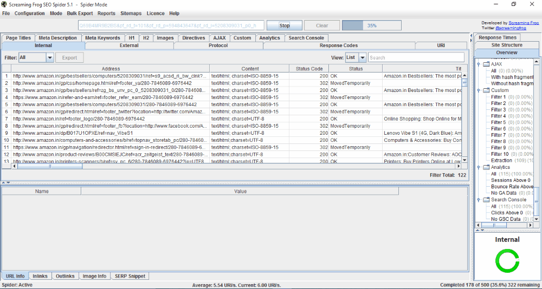Switch to the H2 tab
Viewport: 542px width, 289px height.
146,38
